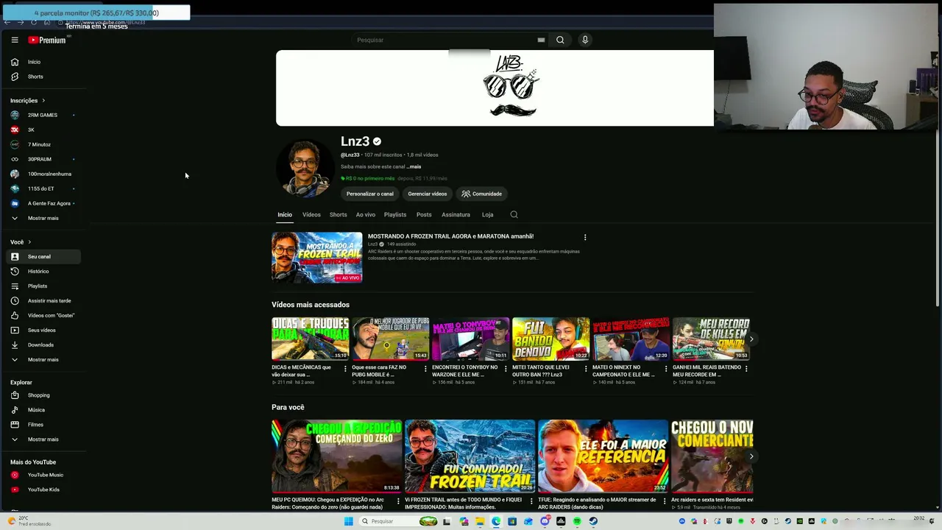Click Gerenciar vídeos button
Viewport: 942px width, 530px height.
click(x=428, y=194)
